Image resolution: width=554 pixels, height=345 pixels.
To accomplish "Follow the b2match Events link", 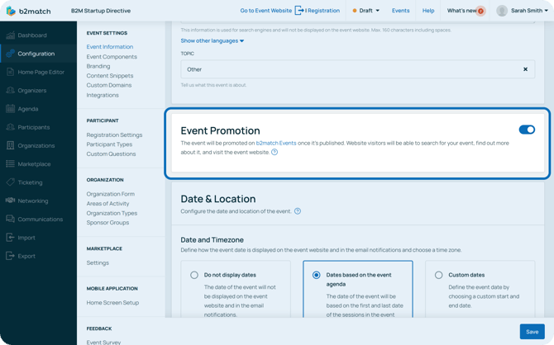I will pos(276,143).
